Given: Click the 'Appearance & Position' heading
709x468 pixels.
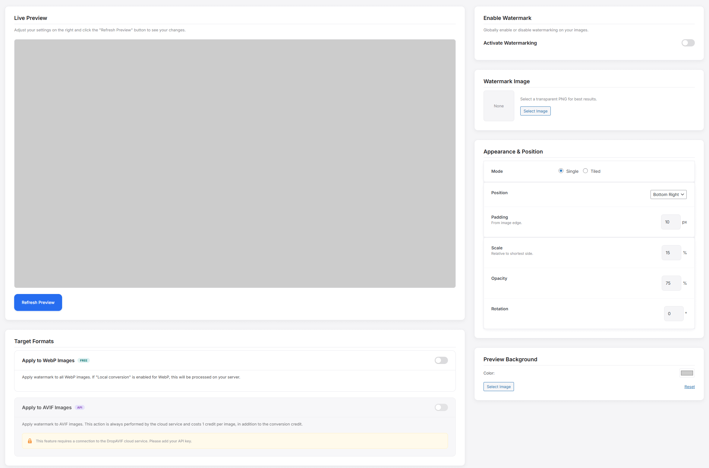Looking at the screenshot, I should pos(513,152).
